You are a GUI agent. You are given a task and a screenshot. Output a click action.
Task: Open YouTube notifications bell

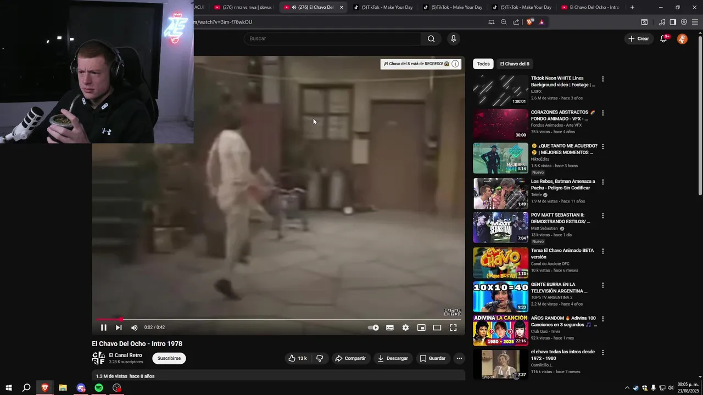coord(663,38)
